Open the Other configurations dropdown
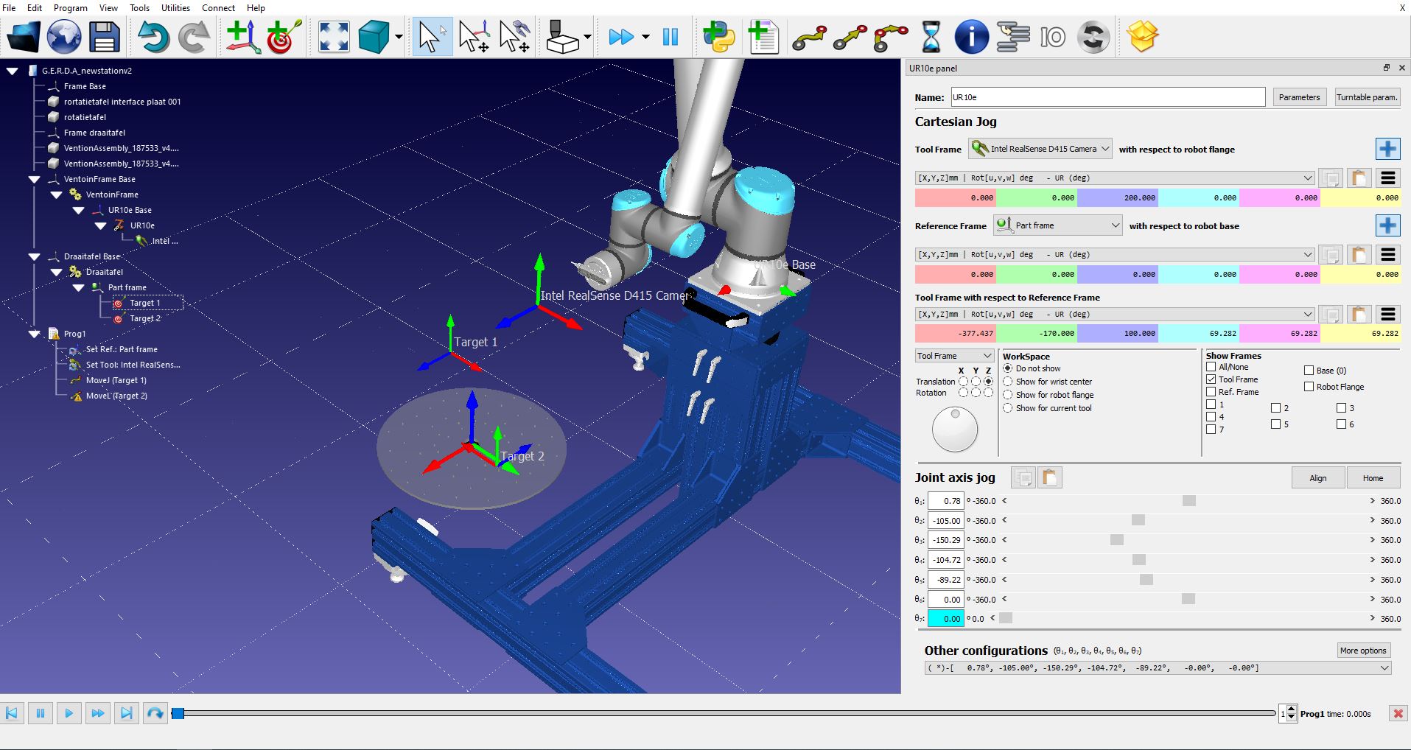This screenshot has height=750, width=1411. point(1158,667)
